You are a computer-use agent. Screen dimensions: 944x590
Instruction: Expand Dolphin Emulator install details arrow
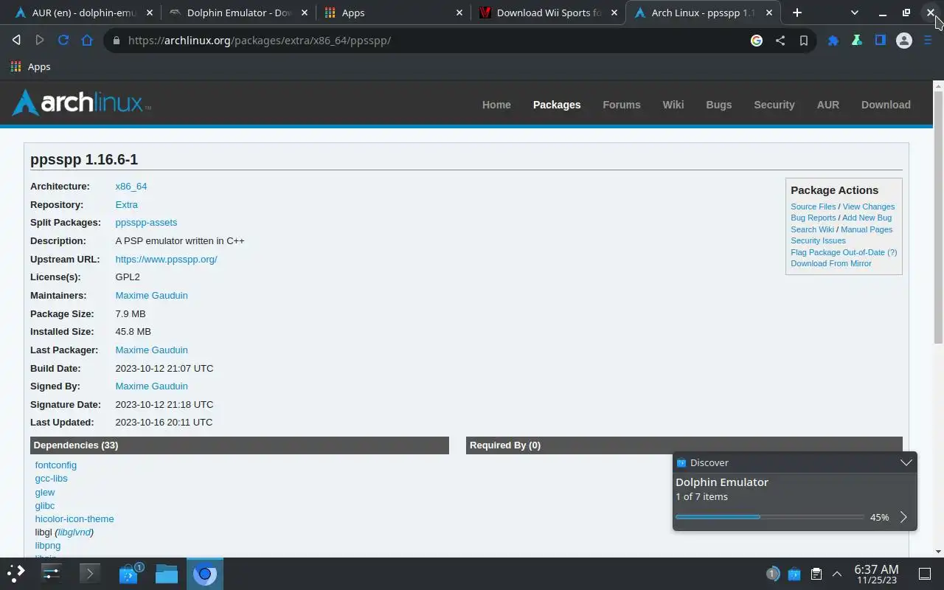click(903, 517)
